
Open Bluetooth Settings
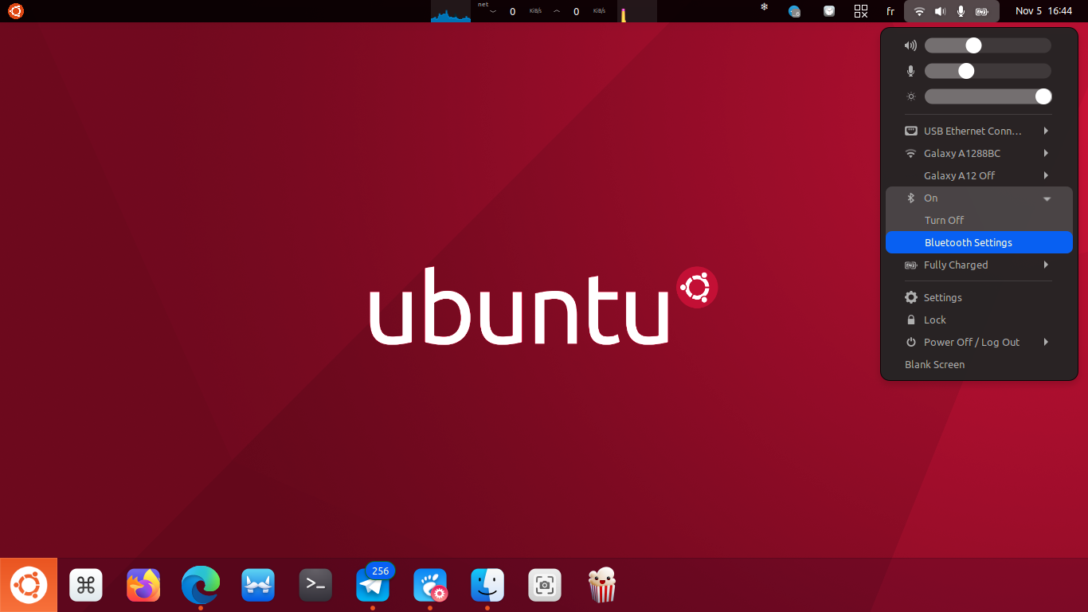click(979, 242)
